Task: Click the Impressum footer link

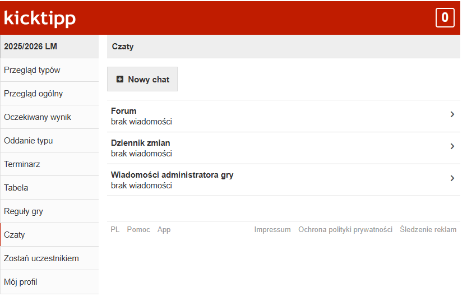Action: tap(272, 230)
